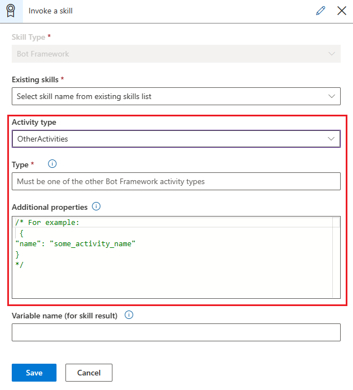Click info icon beside Variable name label
Screen dimensions: 353x390
click(129, 315)
